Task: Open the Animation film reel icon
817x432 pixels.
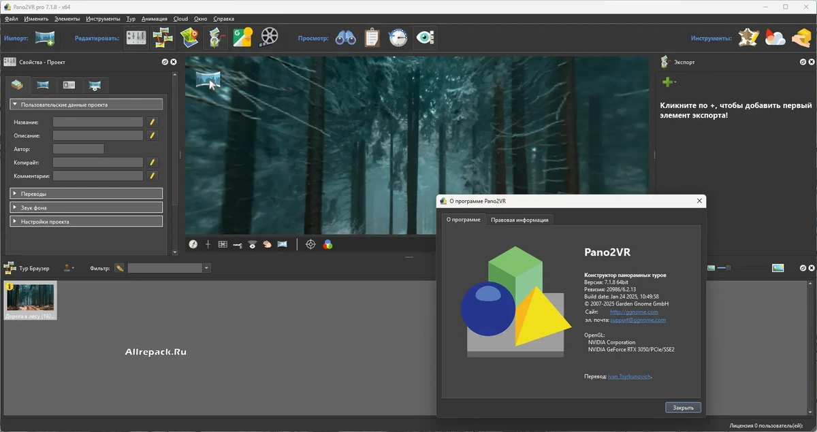Action: 270,37
